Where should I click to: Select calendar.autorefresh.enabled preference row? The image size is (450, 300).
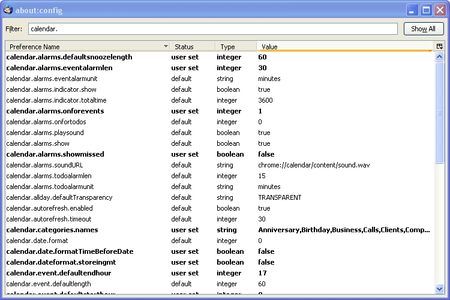49,208
